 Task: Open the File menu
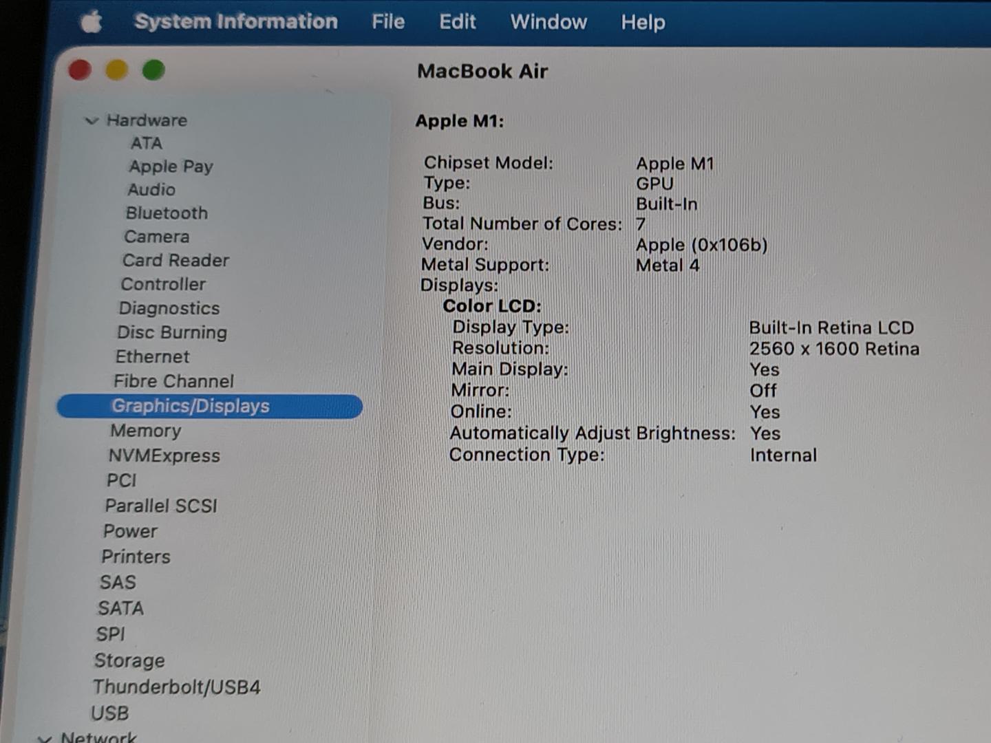(x=388, y=22)
